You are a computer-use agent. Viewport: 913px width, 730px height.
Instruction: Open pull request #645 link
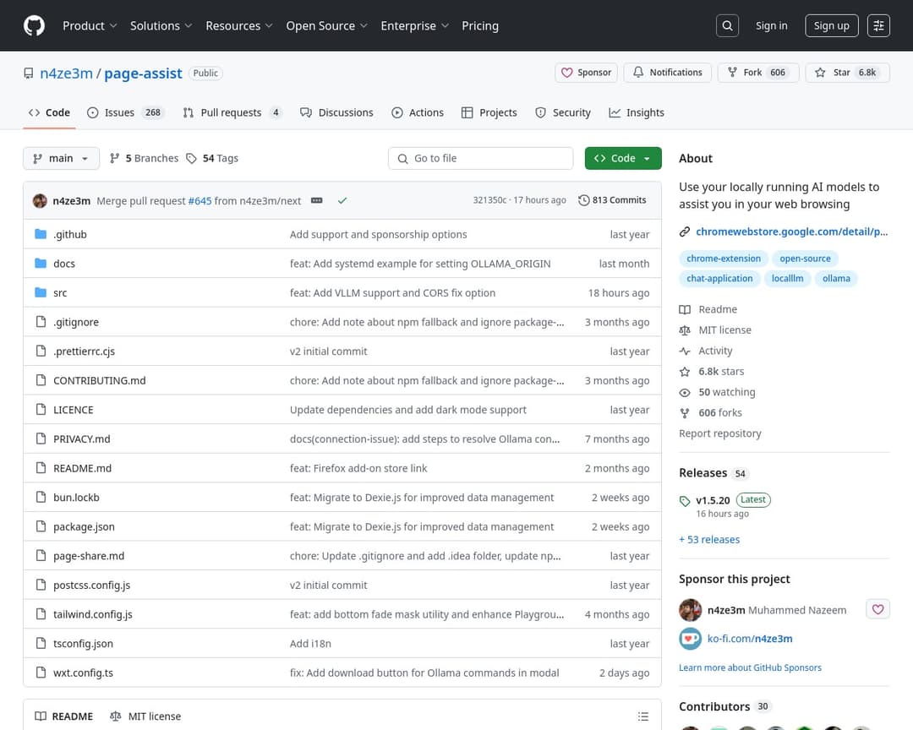click(x=200, y=201)
